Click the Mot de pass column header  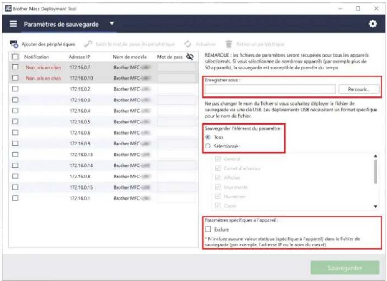coord(170,57)
